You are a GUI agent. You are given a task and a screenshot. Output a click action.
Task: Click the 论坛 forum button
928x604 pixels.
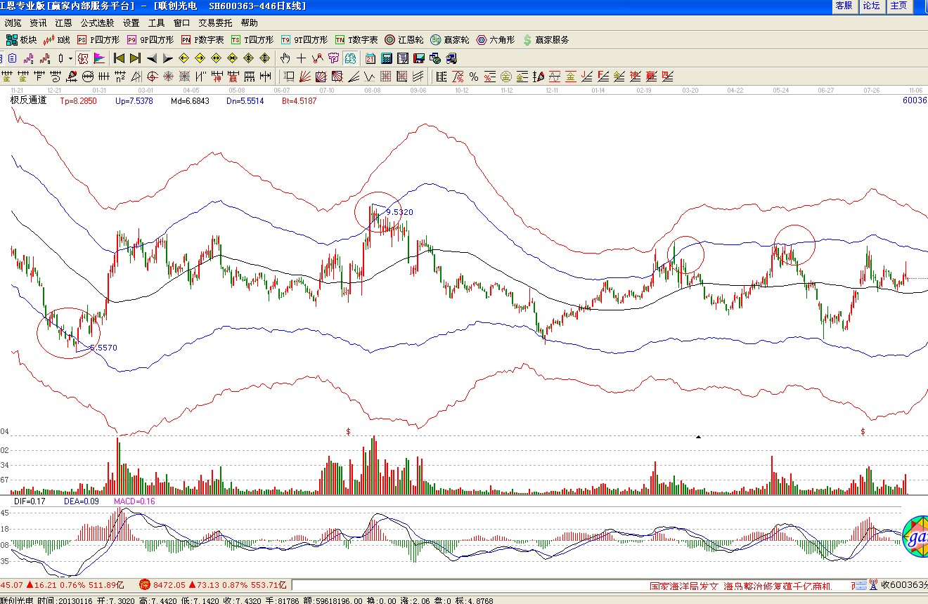coord(871,6)
